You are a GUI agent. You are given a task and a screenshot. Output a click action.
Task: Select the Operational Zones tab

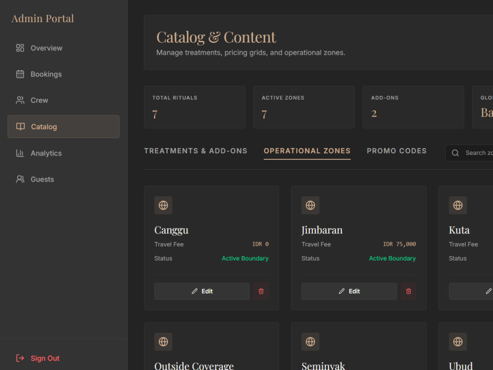point(307,151)
